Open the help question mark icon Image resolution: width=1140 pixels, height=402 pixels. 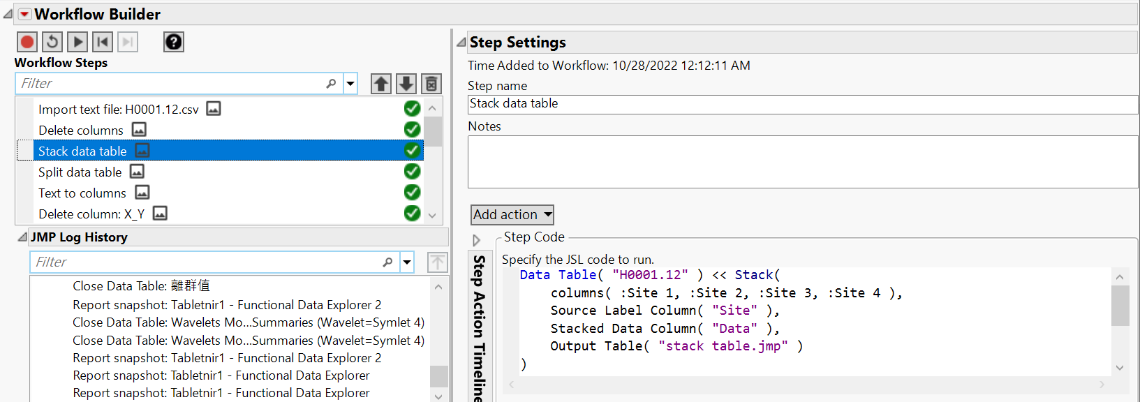pyautogui.click(x=173, y=42)
